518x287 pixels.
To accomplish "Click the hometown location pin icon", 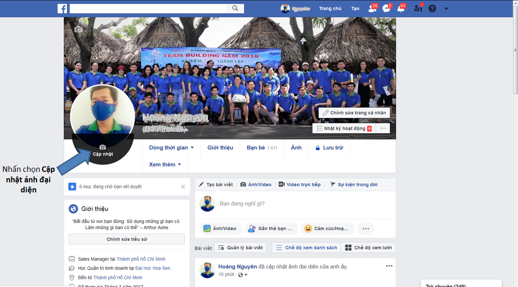I will point(72,277).
